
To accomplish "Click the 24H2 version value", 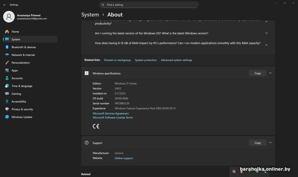I will (118, 88).
